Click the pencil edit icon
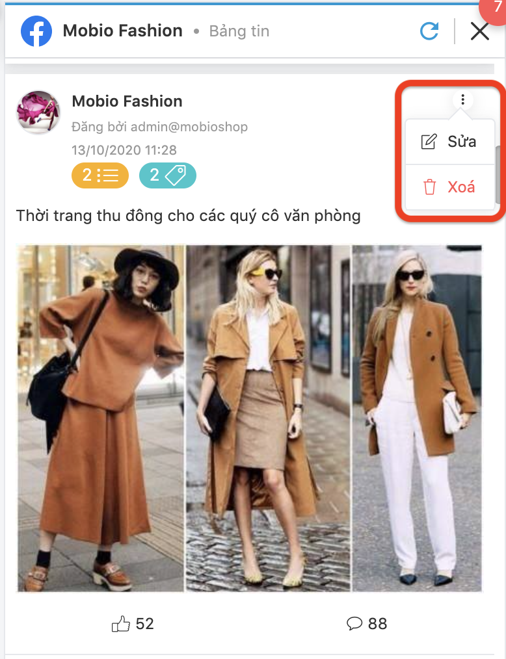Screen dimensions: 506x659 429,142
